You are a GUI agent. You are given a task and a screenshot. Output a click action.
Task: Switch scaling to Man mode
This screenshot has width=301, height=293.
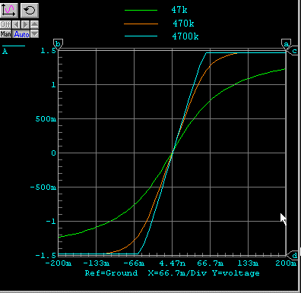click(x=6, y=34)
